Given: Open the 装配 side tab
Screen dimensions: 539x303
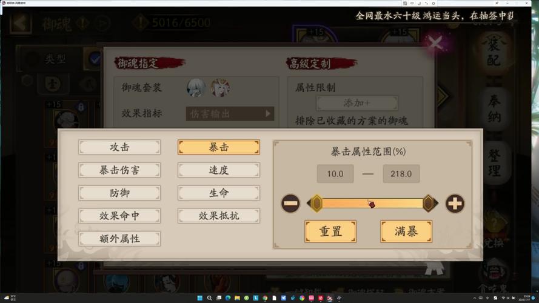Looking at the screenshot, I should [x=494, y=53].
